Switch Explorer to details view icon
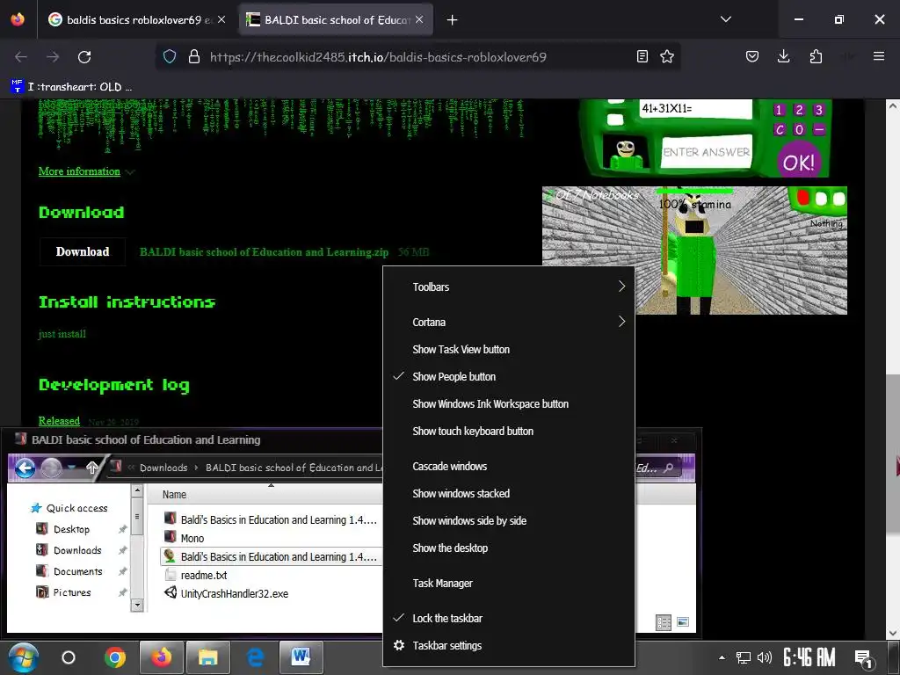 click(x=663, y=623)
